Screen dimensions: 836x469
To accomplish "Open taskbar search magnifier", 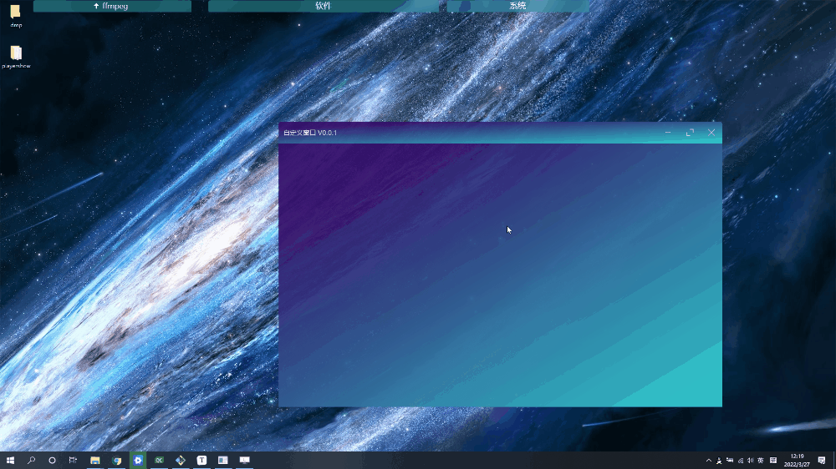I will click(31, 460).
